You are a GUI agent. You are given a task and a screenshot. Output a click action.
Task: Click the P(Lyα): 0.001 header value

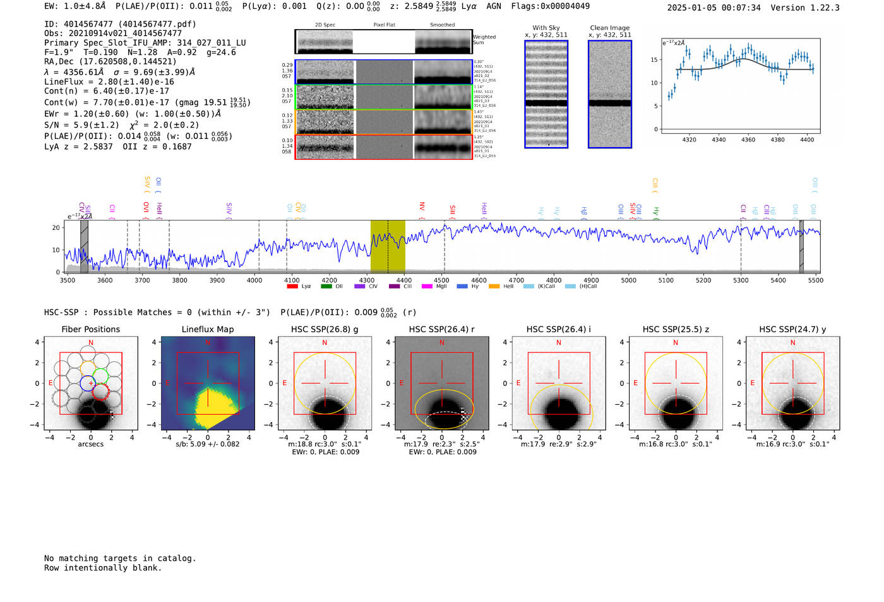pyautogui.click(x=274, y=6)
